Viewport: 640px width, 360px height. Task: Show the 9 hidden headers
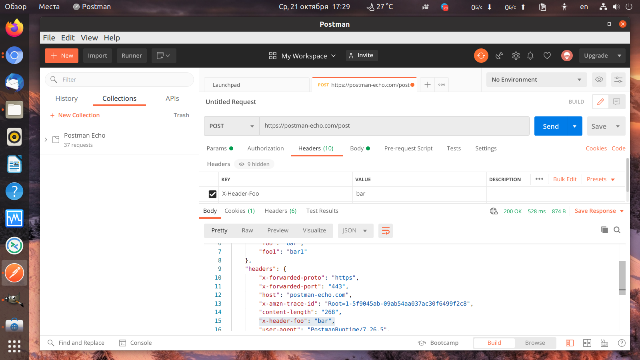[254, 164]
